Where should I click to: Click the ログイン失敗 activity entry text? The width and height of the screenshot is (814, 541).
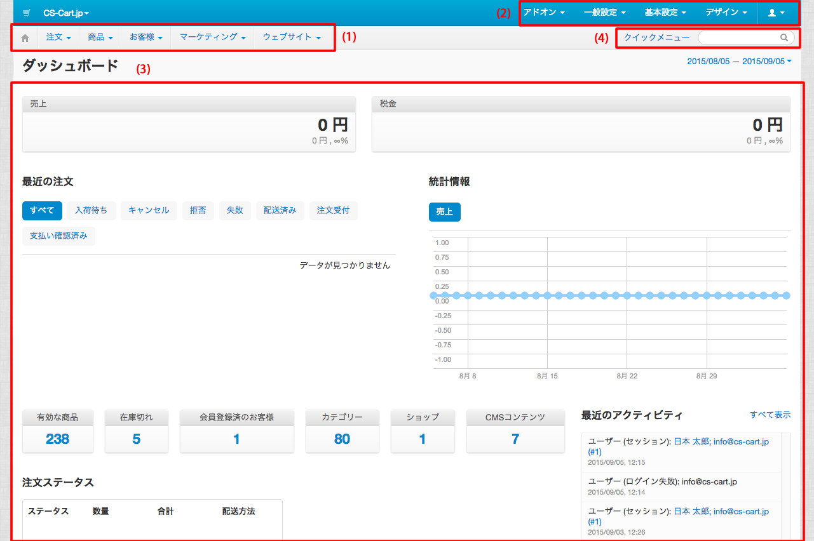pyautogui.click(x=663, y=482)
